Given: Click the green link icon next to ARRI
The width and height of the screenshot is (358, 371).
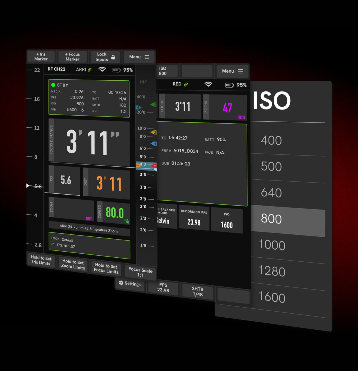Looking at the screenshot, I should (90, 70).
